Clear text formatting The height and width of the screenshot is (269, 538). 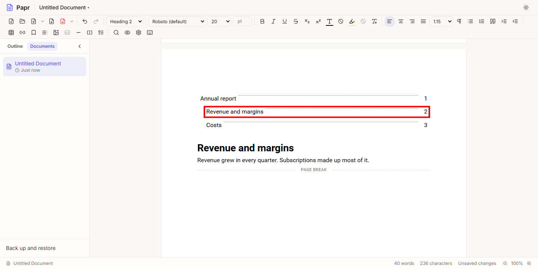click(374, 21)
